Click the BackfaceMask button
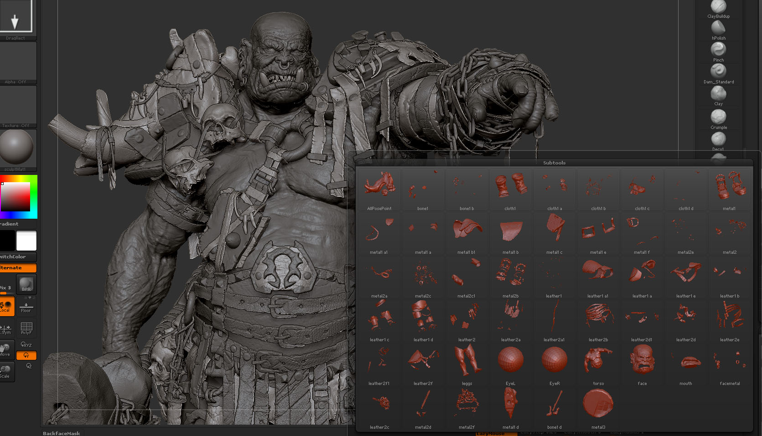Screen dimensions: 762x436 61,433
